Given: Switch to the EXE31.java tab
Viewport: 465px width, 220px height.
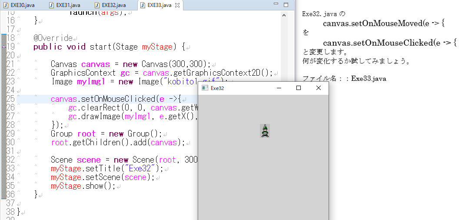Looking at the screenshot, I should pos(65,5).
